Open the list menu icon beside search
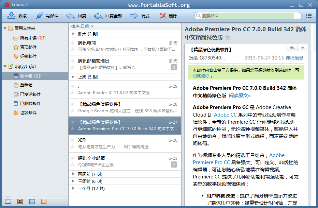This screenshot has height=208, width=318. [x=309, y=16]
